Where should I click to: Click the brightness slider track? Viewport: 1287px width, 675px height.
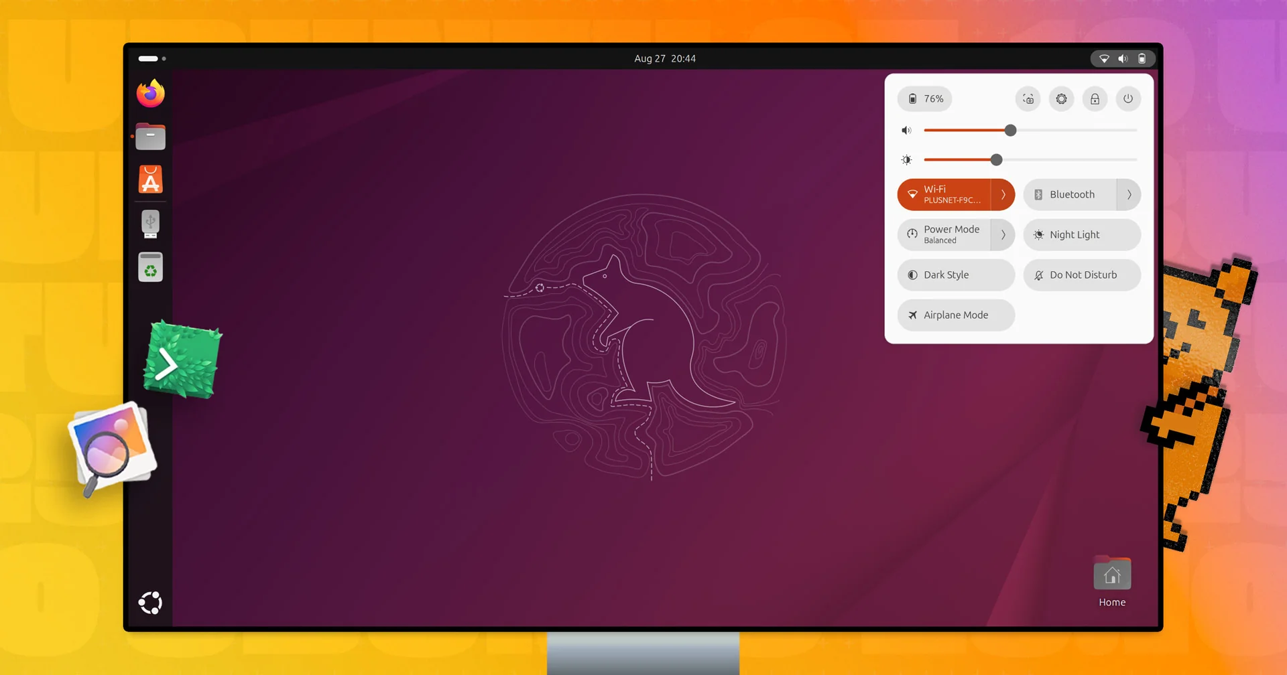point(1031,160)
